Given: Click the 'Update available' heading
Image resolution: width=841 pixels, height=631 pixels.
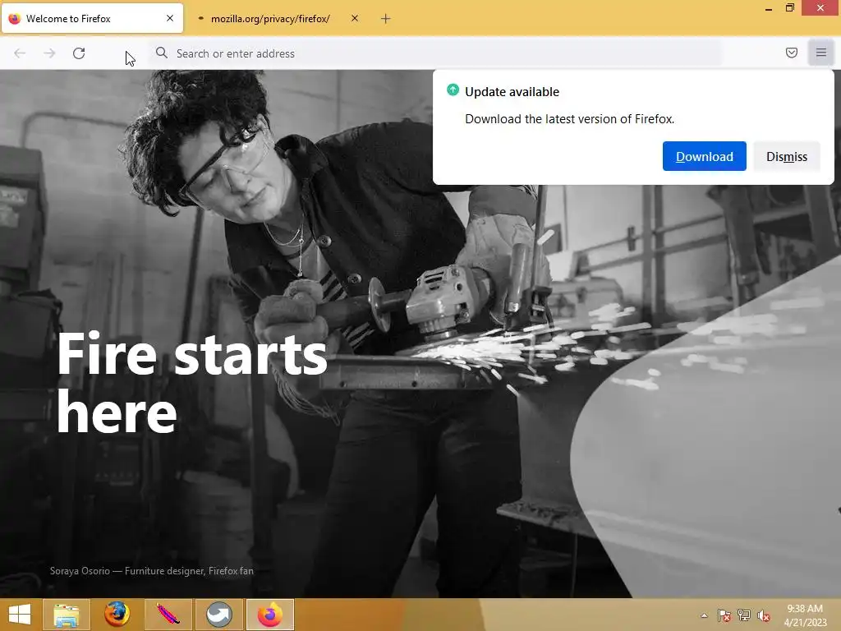Looking at the screenshot, I should point(512,92).
